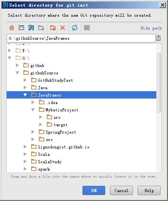168x201 pixels.
Task: Click the vertical scrollbar thumb
Action: (159, 83)
